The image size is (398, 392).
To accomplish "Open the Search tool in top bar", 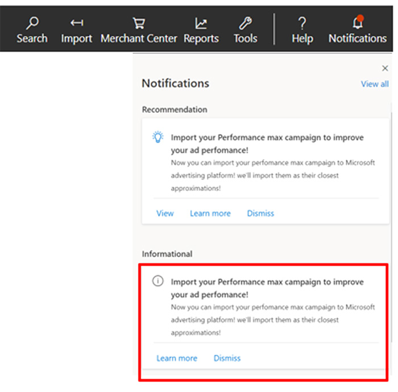I will 31,23.
